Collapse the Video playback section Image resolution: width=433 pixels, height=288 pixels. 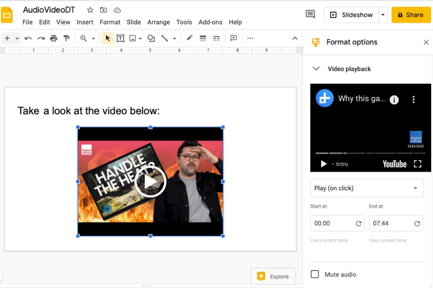pos(316,69)
